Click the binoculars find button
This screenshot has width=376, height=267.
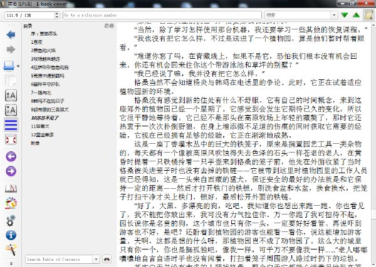click(107, 259)
